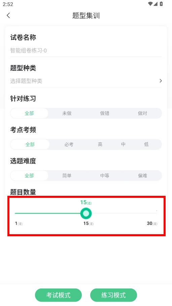The width and height of the screenshot is (172, 306).
Task: Start 练习模式 button
Action: [113, 295]
